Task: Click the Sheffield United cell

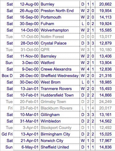Action: point(60,147)
